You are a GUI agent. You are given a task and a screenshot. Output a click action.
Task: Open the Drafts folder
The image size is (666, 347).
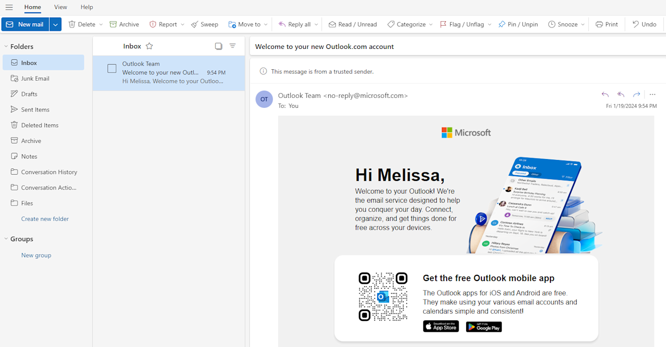pyautogui.click(x=43, y=94)
